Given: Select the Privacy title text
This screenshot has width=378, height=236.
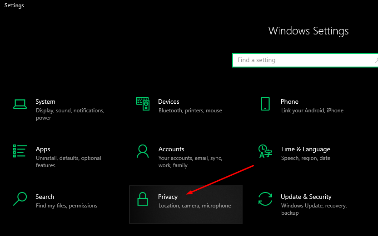Looking at the screenshot, I should pos(168,197).
